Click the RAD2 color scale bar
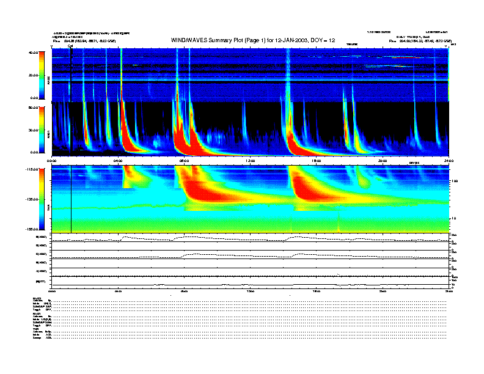 [42, 75]
